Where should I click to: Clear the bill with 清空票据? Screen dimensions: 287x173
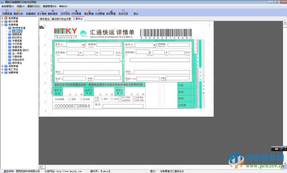click(x=89, y=12)
